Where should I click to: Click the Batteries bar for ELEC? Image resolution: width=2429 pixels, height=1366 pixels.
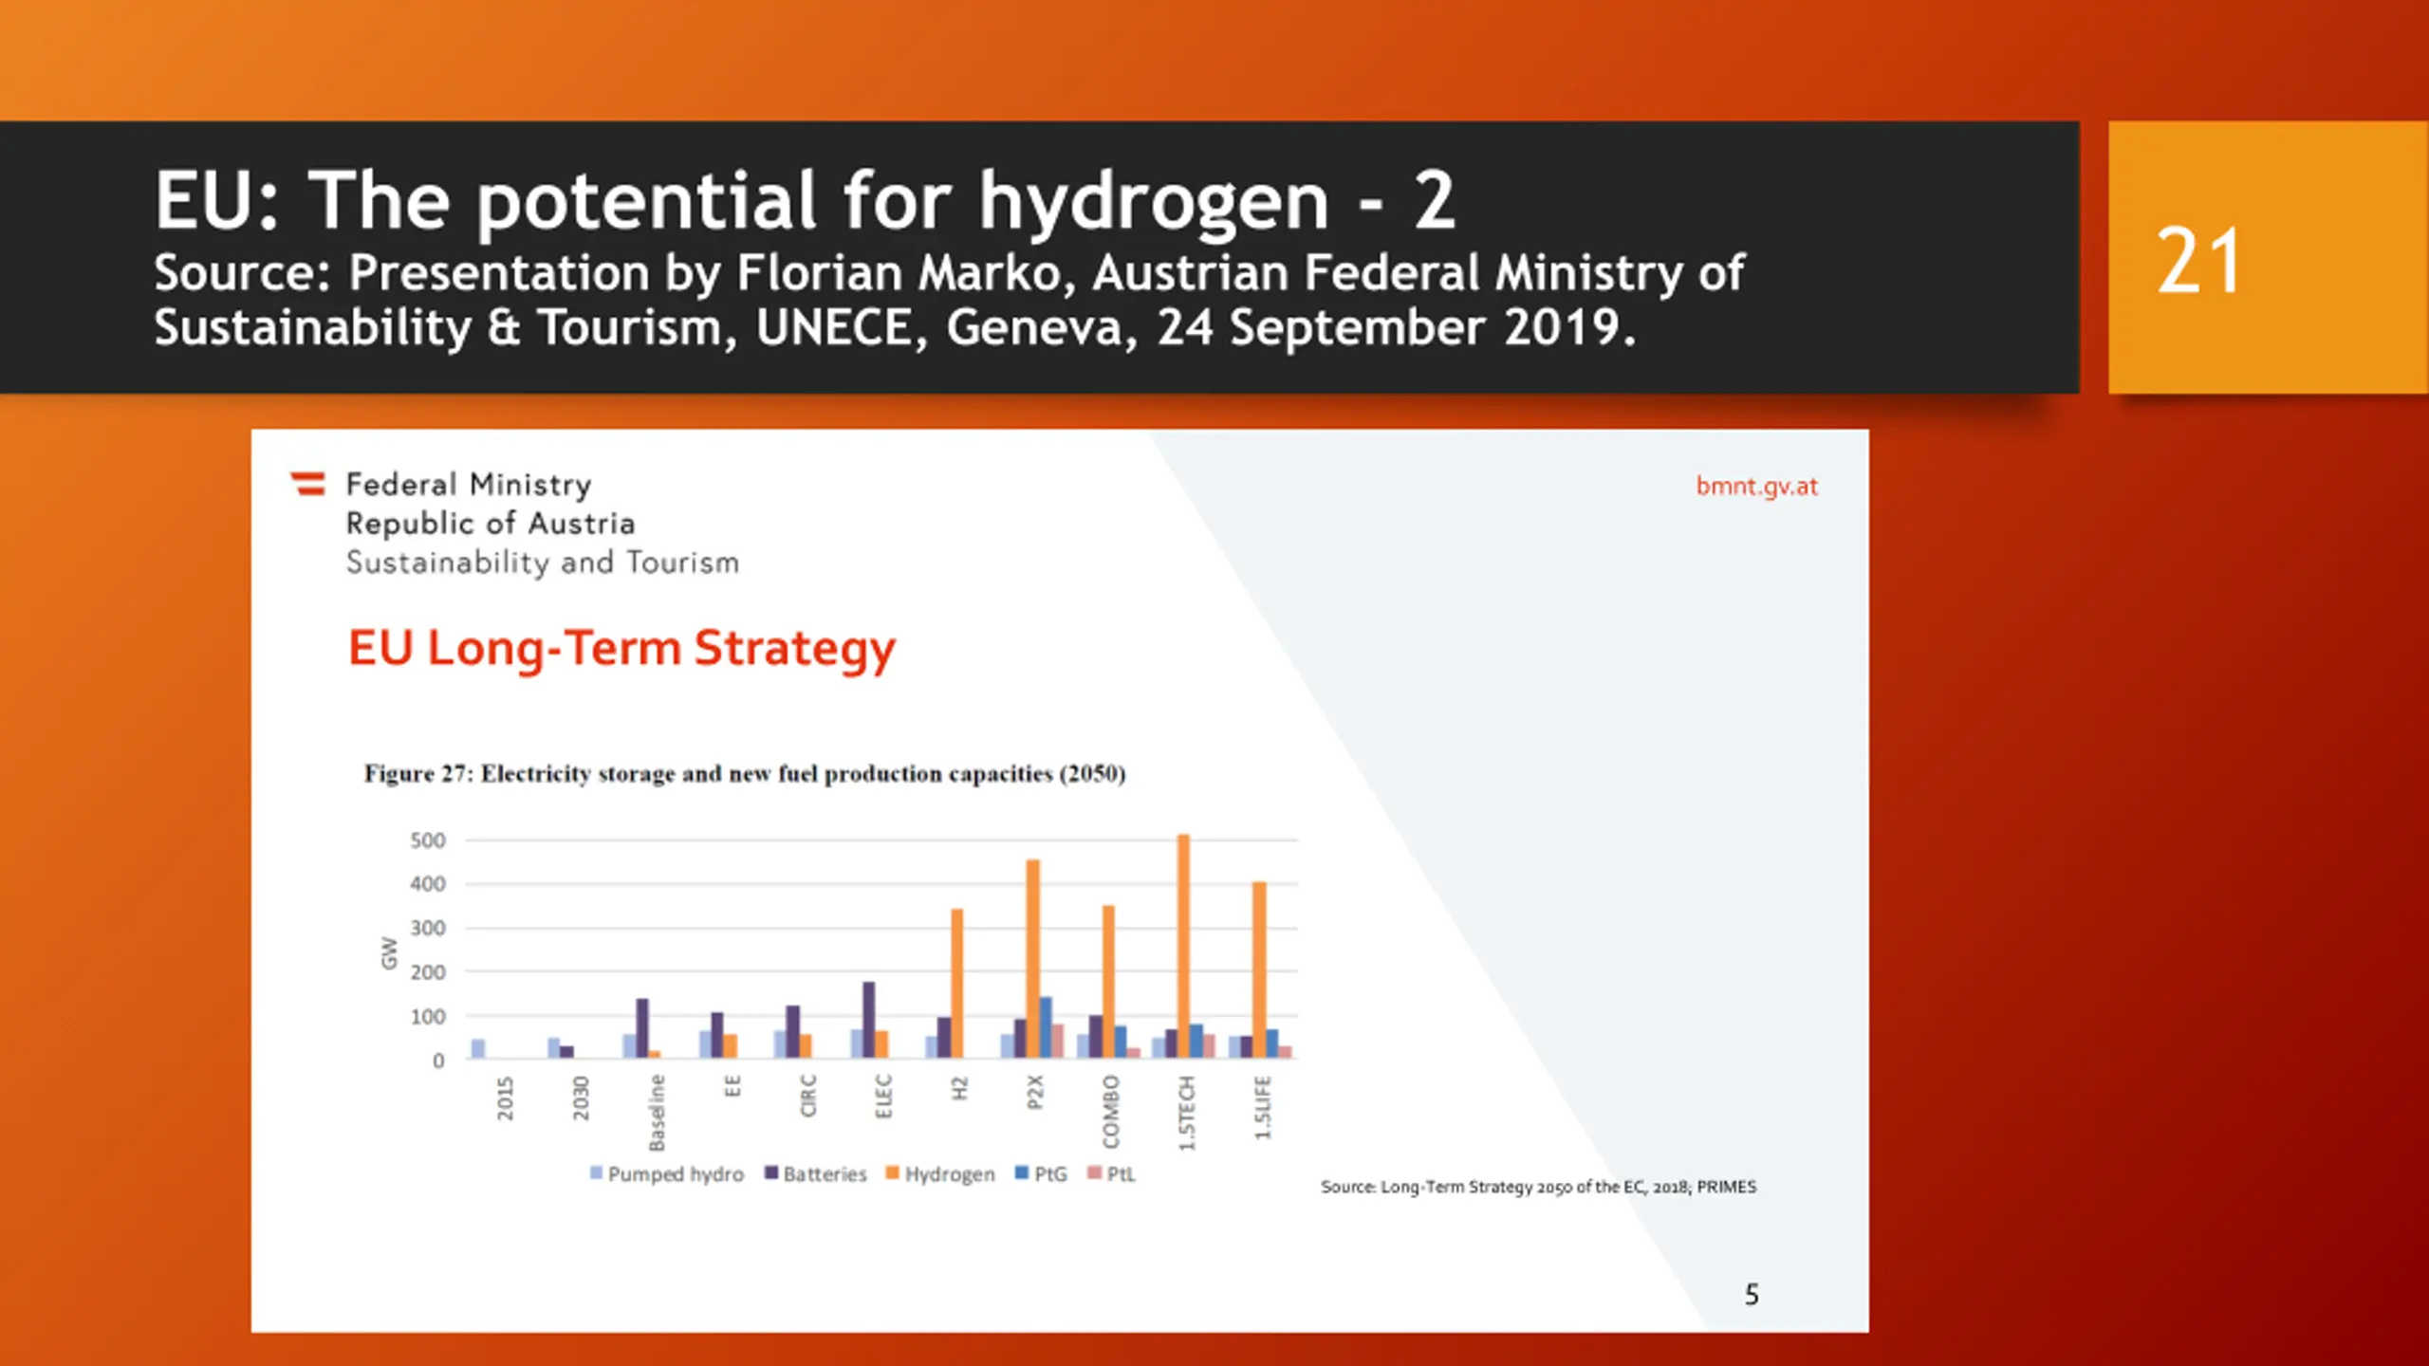click(869, 1020)
